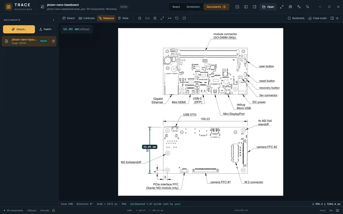Delete the document with the trash icon
Viewport: 343px width, 214px height.
(53, 41)
